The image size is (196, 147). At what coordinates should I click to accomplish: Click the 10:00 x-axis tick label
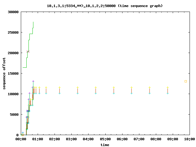[x=189, y=139]
